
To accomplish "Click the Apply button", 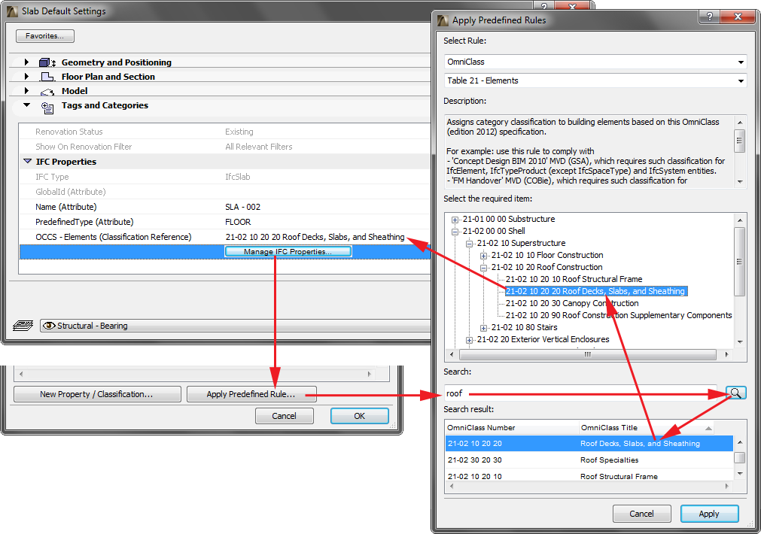I will (x=709, y=514).
